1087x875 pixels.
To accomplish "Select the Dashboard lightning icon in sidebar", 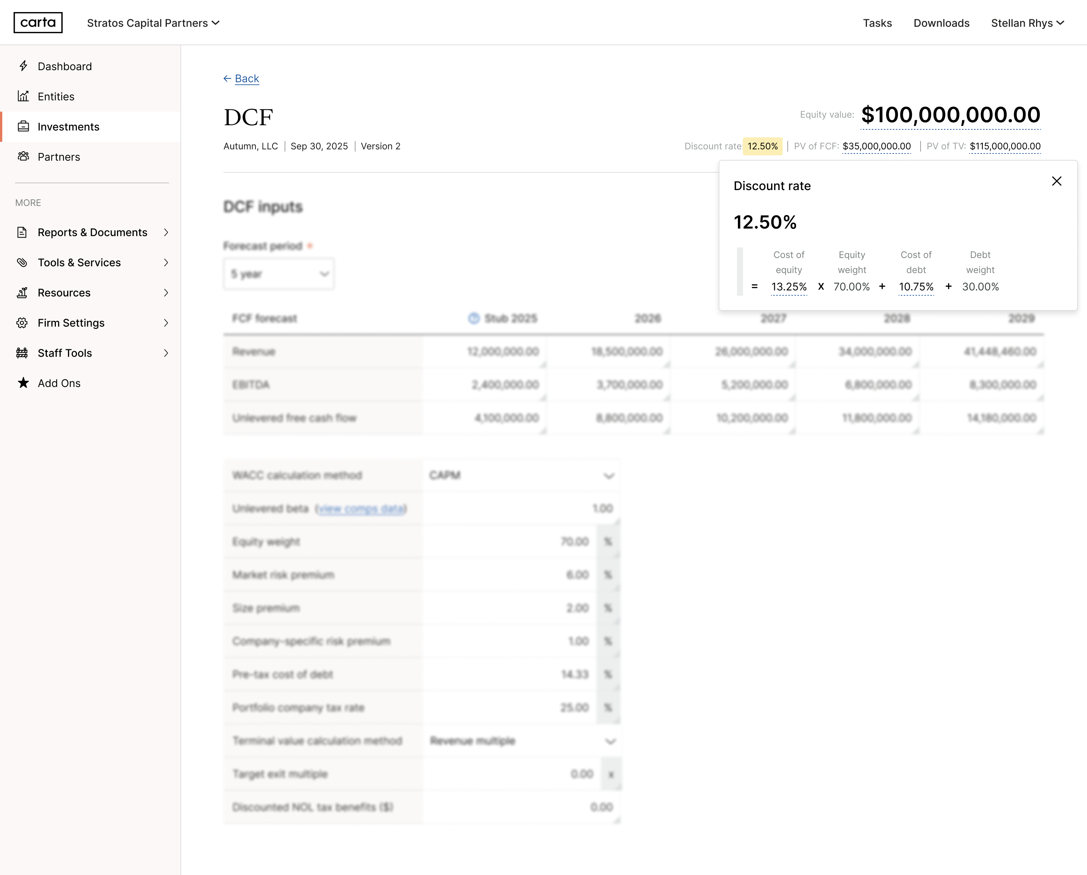I will [x=23, y=66].
